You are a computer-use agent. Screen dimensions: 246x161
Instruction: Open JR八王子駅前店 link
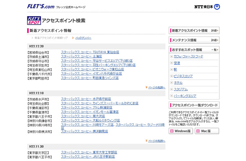[88, 157]
